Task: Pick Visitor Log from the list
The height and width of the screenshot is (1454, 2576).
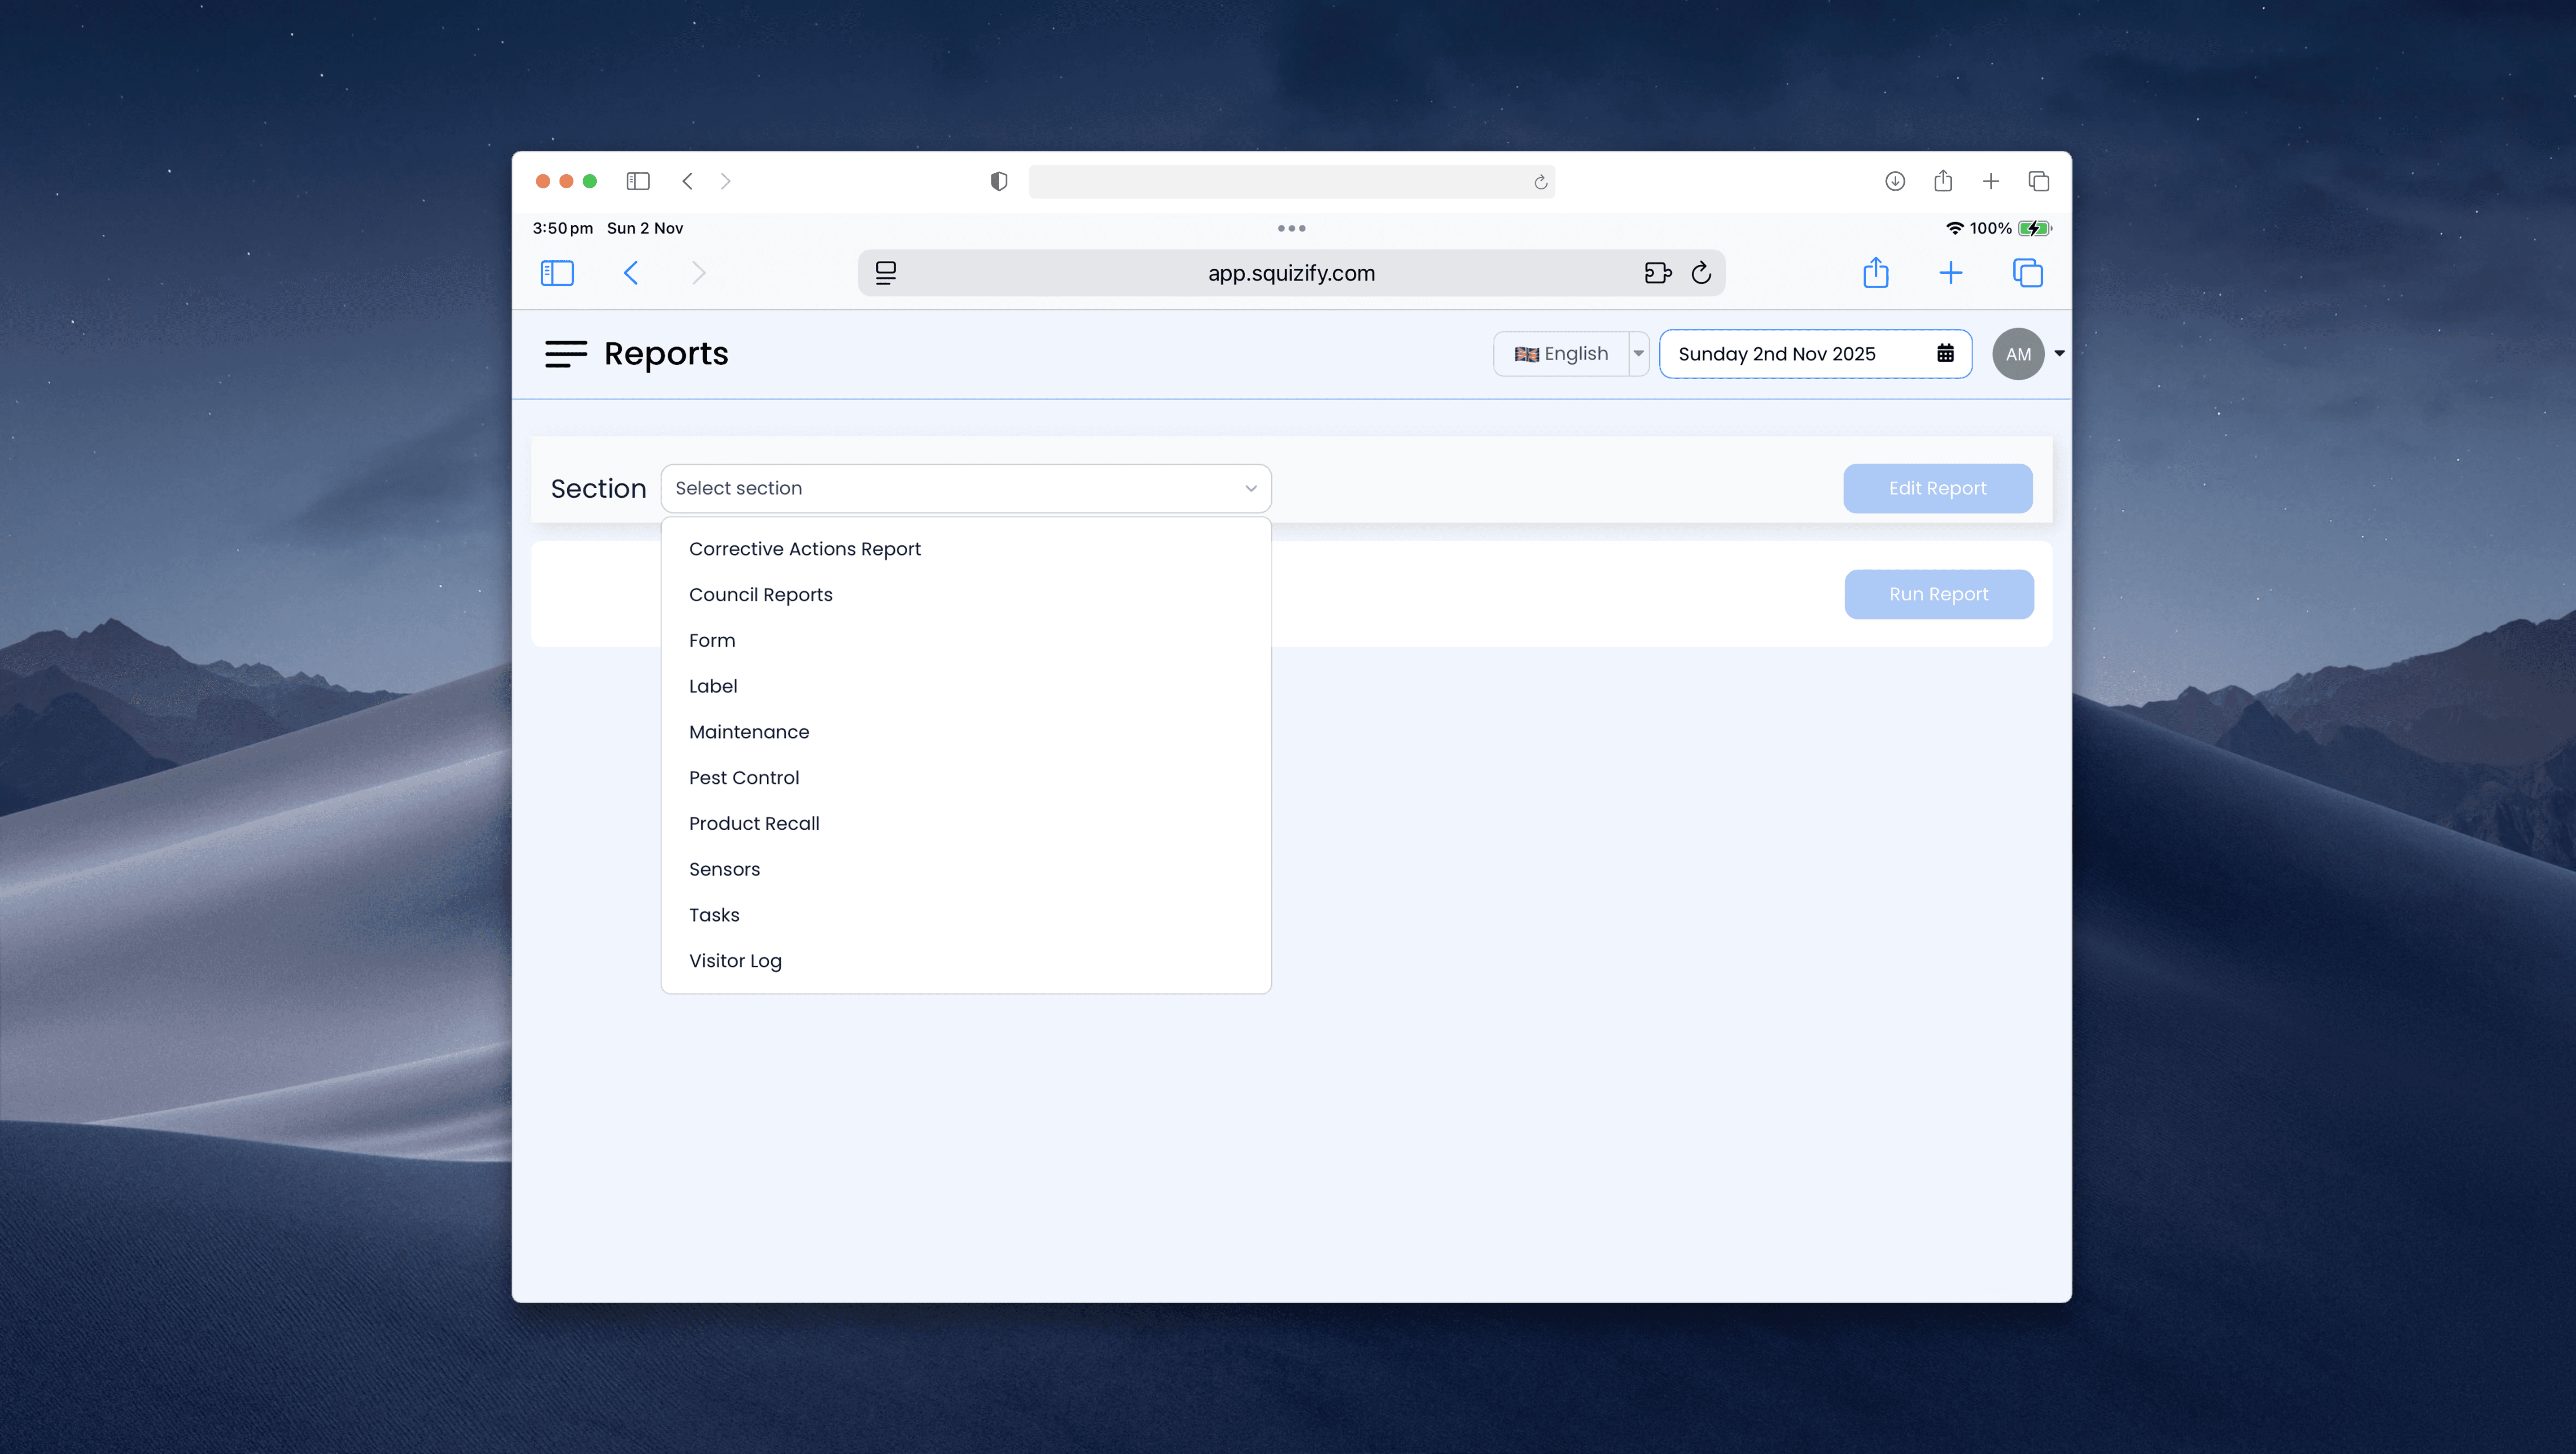Action: point(735,961)
